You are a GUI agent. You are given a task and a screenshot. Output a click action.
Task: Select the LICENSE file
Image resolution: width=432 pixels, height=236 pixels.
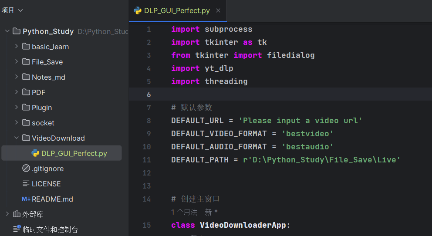[46, 184]
